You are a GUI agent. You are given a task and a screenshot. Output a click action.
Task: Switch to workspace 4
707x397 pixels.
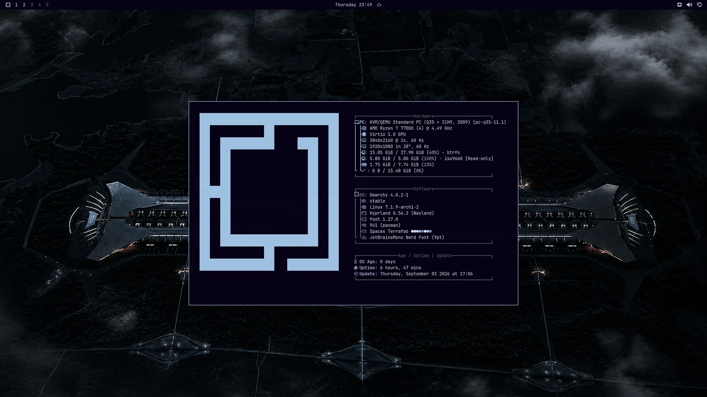pos(39,5)
